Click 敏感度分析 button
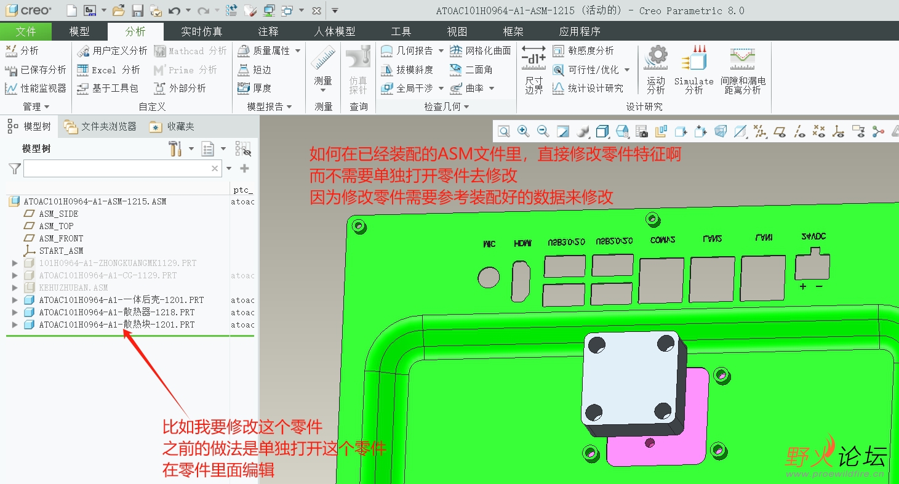The height and width of the screenshot is (484, 899). click(583, 50)
